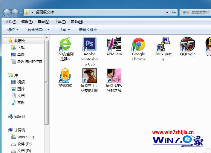The height and width of the screenshot is (153, 211).
Task: Open recent pages dropdown next to Forward
Action: pos(21,13)
